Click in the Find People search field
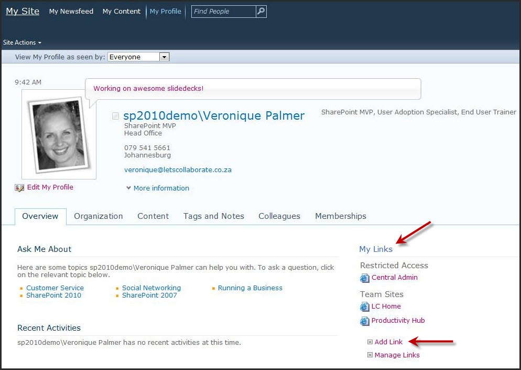The image size is (521, 370). click(x=223, y=12)
